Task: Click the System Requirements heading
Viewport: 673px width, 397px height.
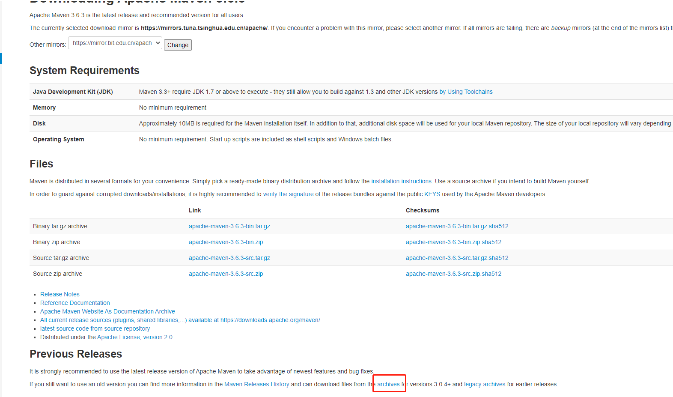Action: (x=84, y=70)
